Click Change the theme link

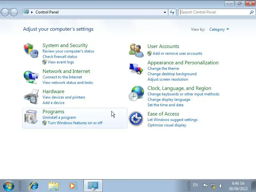click(163, 68)
